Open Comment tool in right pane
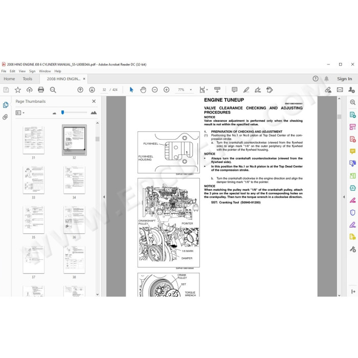The height and width of the screenshot is (358, 358). pos(352,151)
